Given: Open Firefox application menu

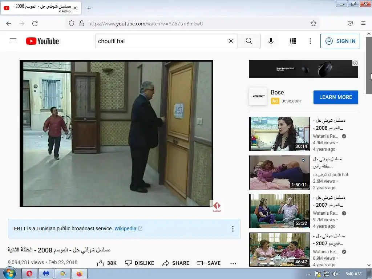Looking at the screenshot, I should point(363,23).
